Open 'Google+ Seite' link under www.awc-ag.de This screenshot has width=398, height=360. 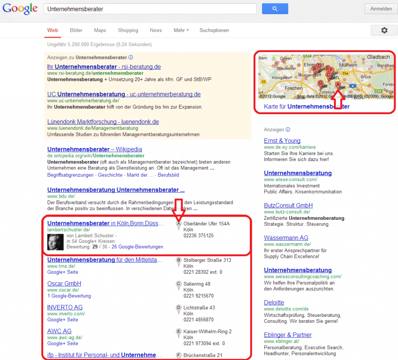(x=63, y=344)
